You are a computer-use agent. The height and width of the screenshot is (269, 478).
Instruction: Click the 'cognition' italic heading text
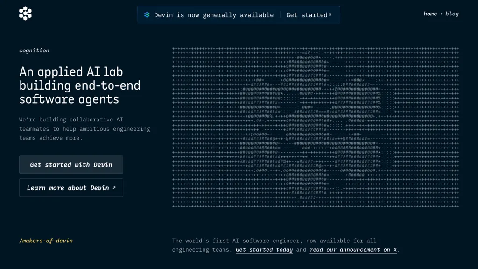[x=34, y=50]
